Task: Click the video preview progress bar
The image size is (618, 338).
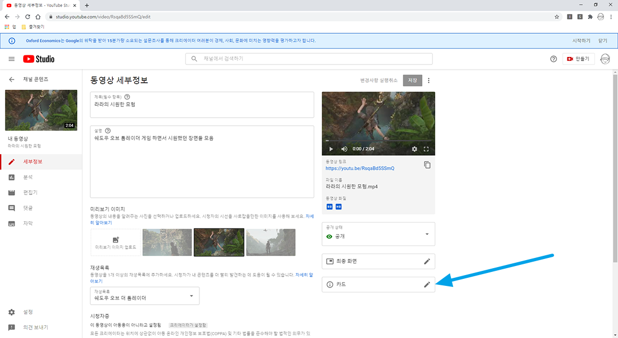Action: (x=378, y=141)
